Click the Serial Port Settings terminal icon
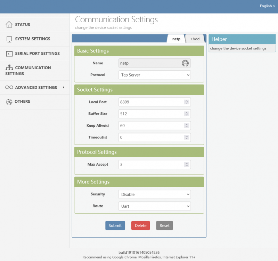The image size is (278, 261). click(x=9, y=54)
